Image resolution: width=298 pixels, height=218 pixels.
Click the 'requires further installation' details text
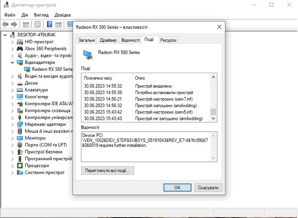point(123,145)
